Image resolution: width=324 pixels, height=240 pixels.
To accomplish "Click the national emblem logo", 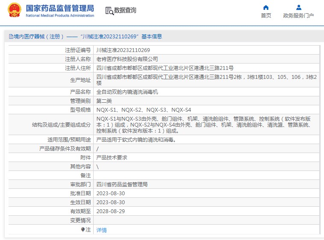I will pyautogui.click(x=14, y=10).
